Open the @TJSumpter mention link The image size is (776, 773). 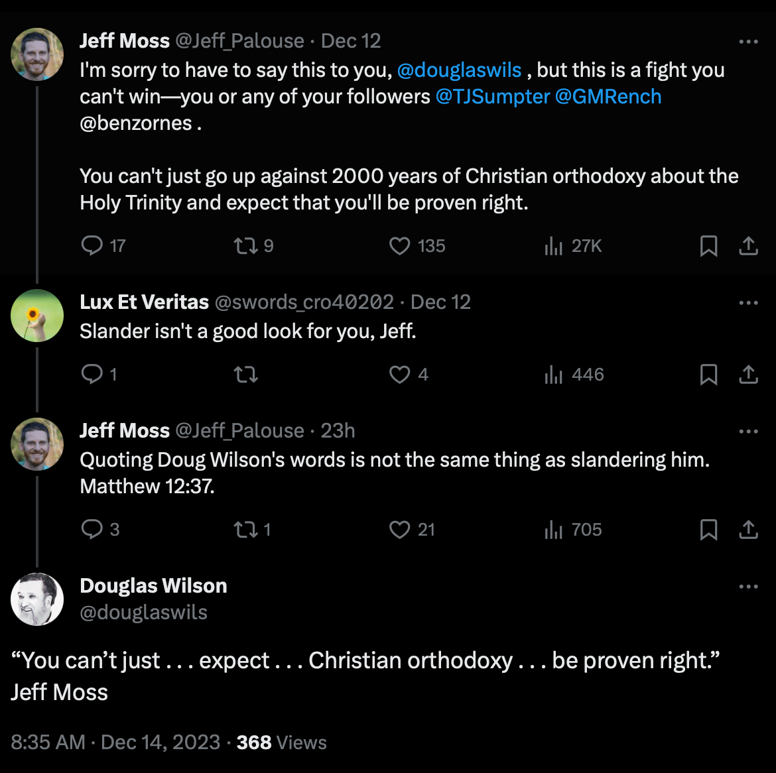(493, 97)
